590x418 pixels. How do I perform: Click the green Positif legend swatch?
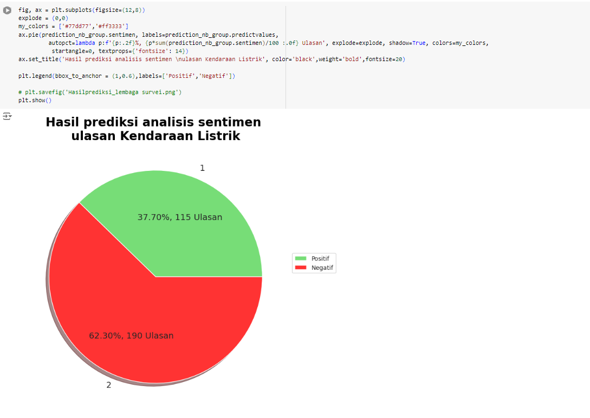coord(301,258)
